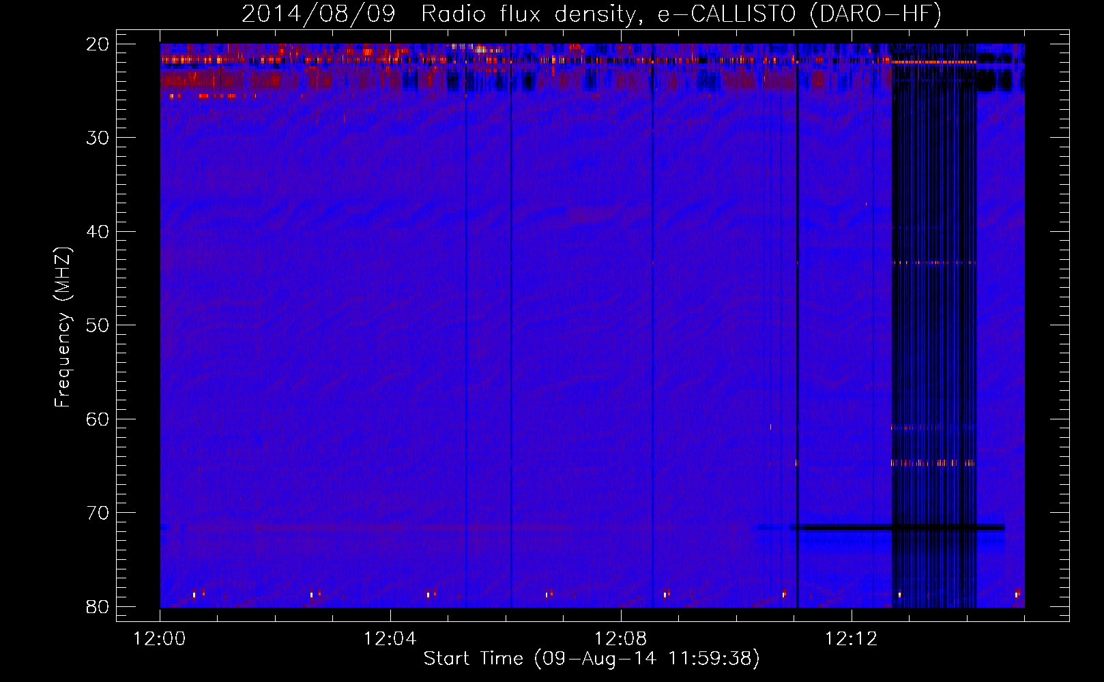This screenshot has width=1104, height=682.
Task: Click the '20' frequency tick label
Action: (x=98, y=44)
